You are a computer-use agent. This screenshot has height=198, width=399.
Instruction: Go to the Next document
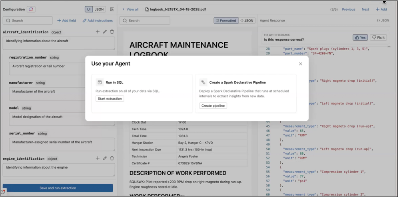[x=365, y=9]
